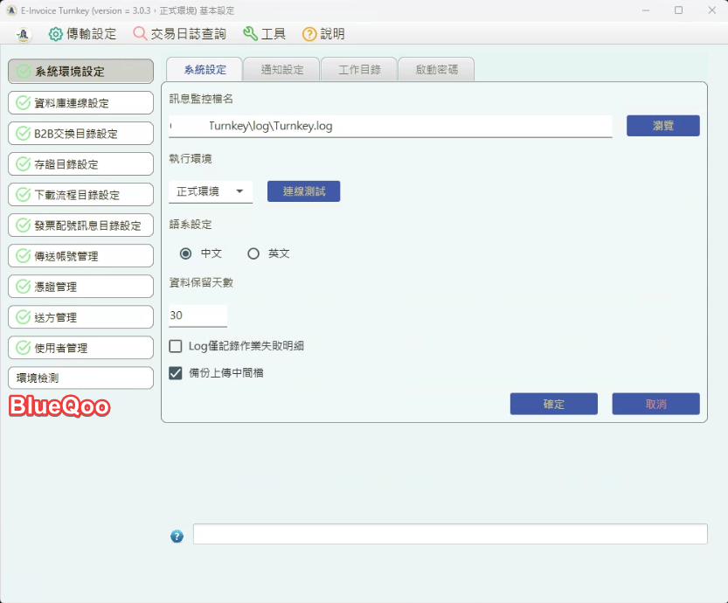Click green check icon beside 資料庫連線設定
This screenshot has width=728, height=603.
point(23,103)
